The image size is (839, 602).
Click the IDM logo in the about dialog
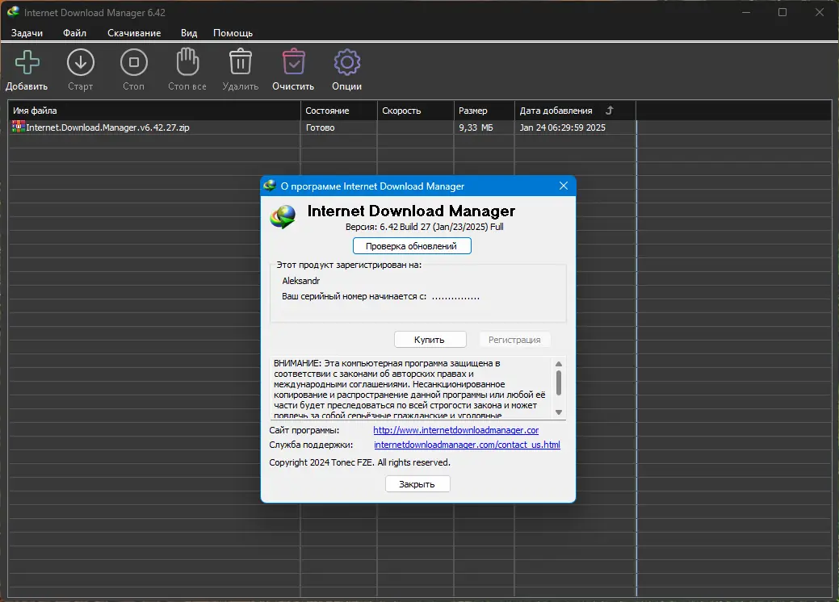tap(283, 217)
